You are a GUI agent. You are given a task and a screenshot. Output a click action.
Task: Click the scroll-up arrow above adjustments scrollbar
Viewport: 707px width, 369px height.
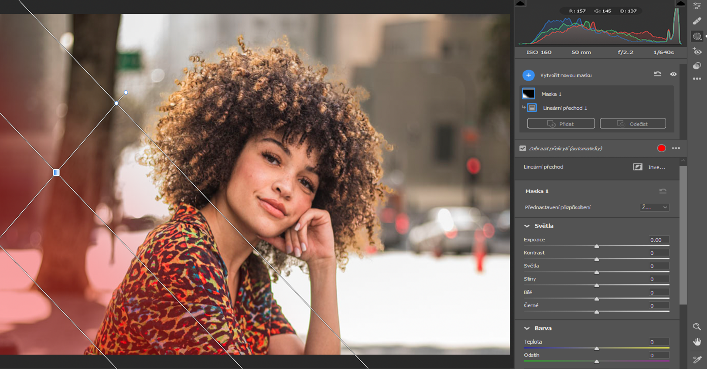[683, 161]
